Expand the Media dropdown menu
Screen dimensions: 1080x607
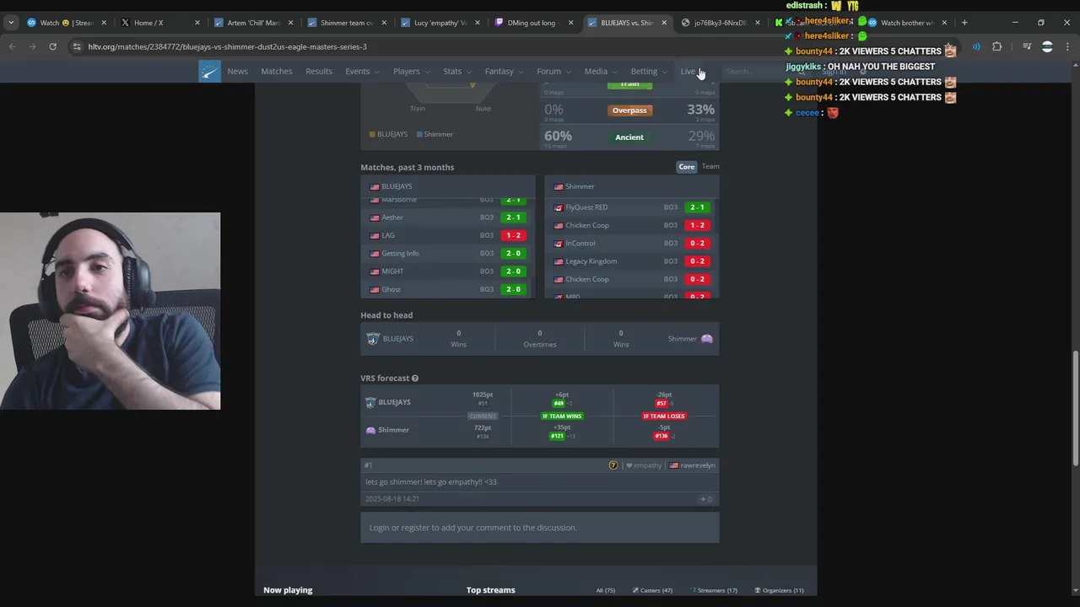(x=600, y=72)
